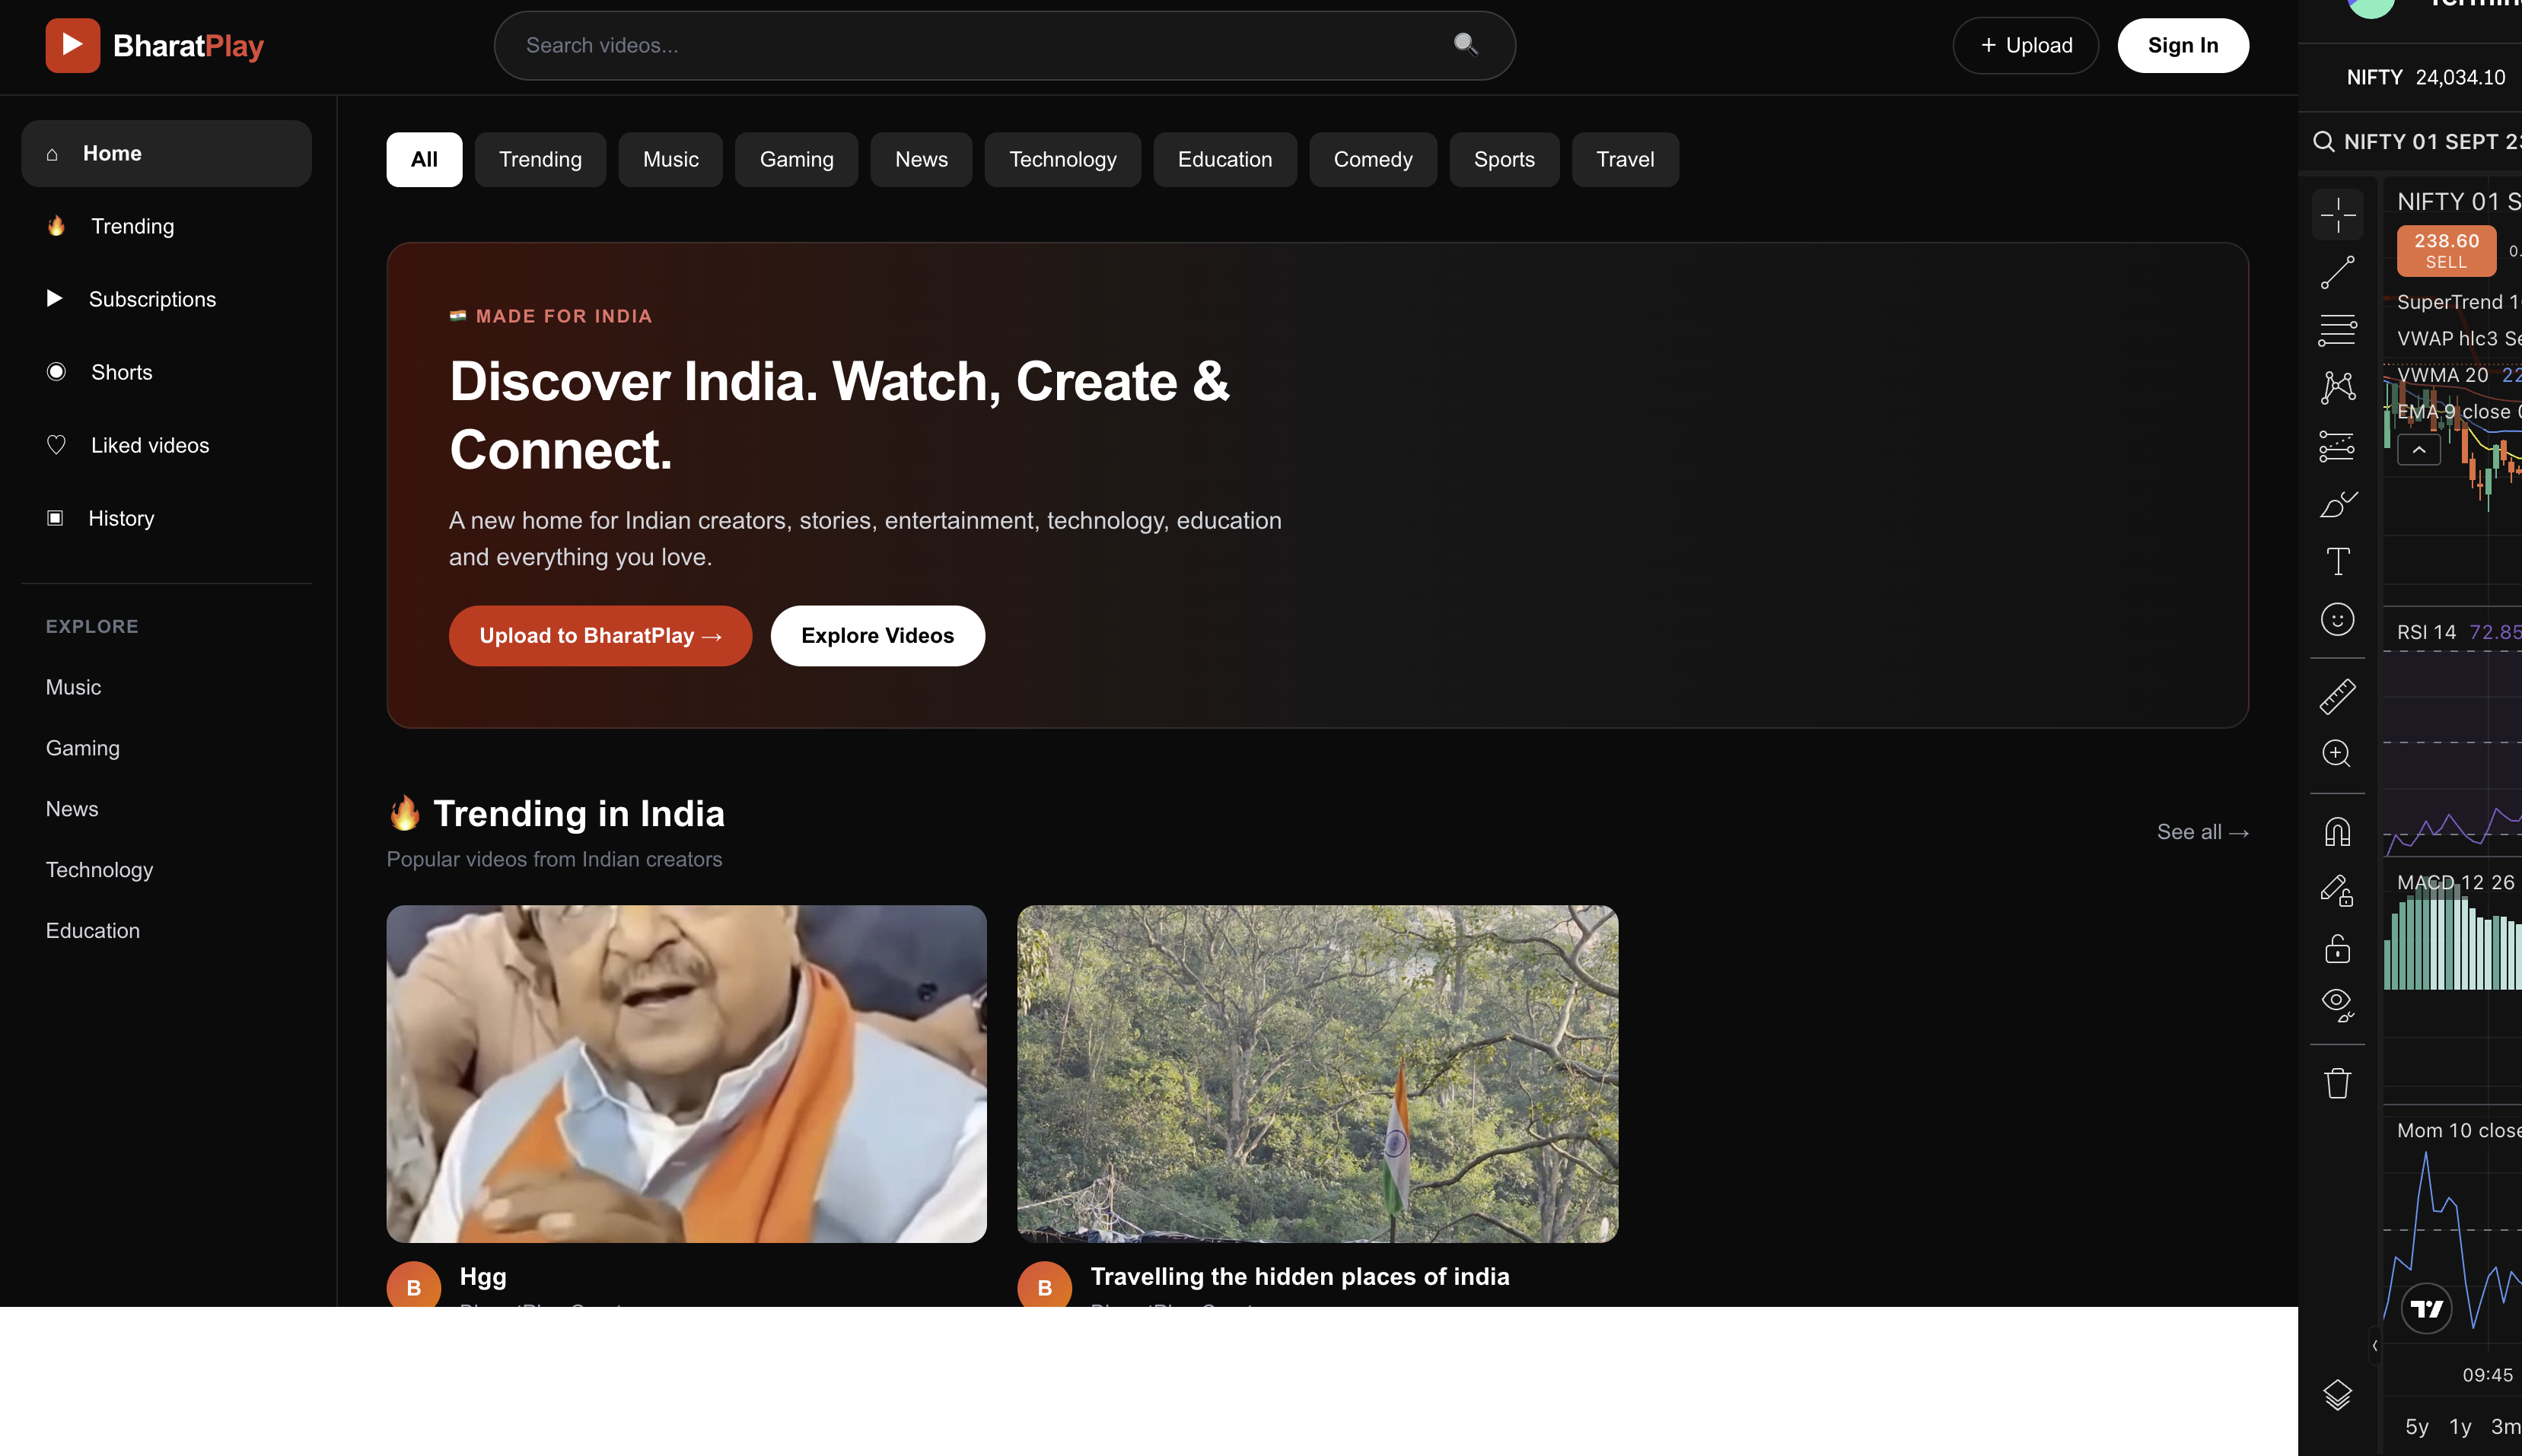Follow the See all link
The height and width of the screenshot is (1456, 2522).
pos(2203,832)
